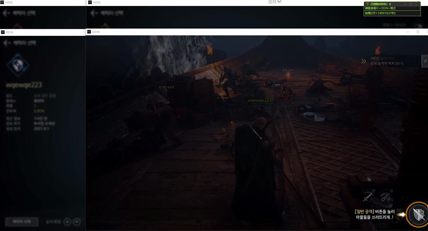Open the side tab on the game's right edge
428x231 pixels.
[425, 61]
